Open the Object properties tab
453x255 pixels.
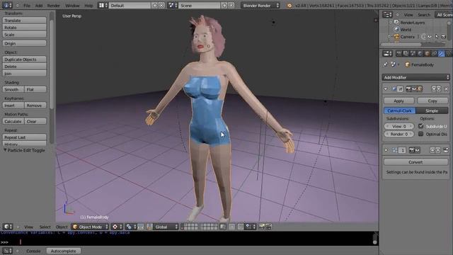click(x=428, y=54)
